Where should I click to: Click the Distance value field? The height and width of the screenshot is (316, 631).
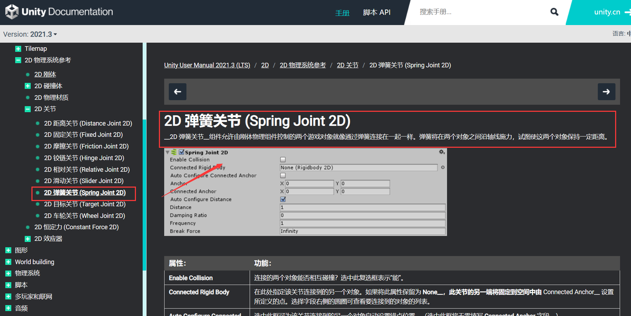tap(362, 207)
